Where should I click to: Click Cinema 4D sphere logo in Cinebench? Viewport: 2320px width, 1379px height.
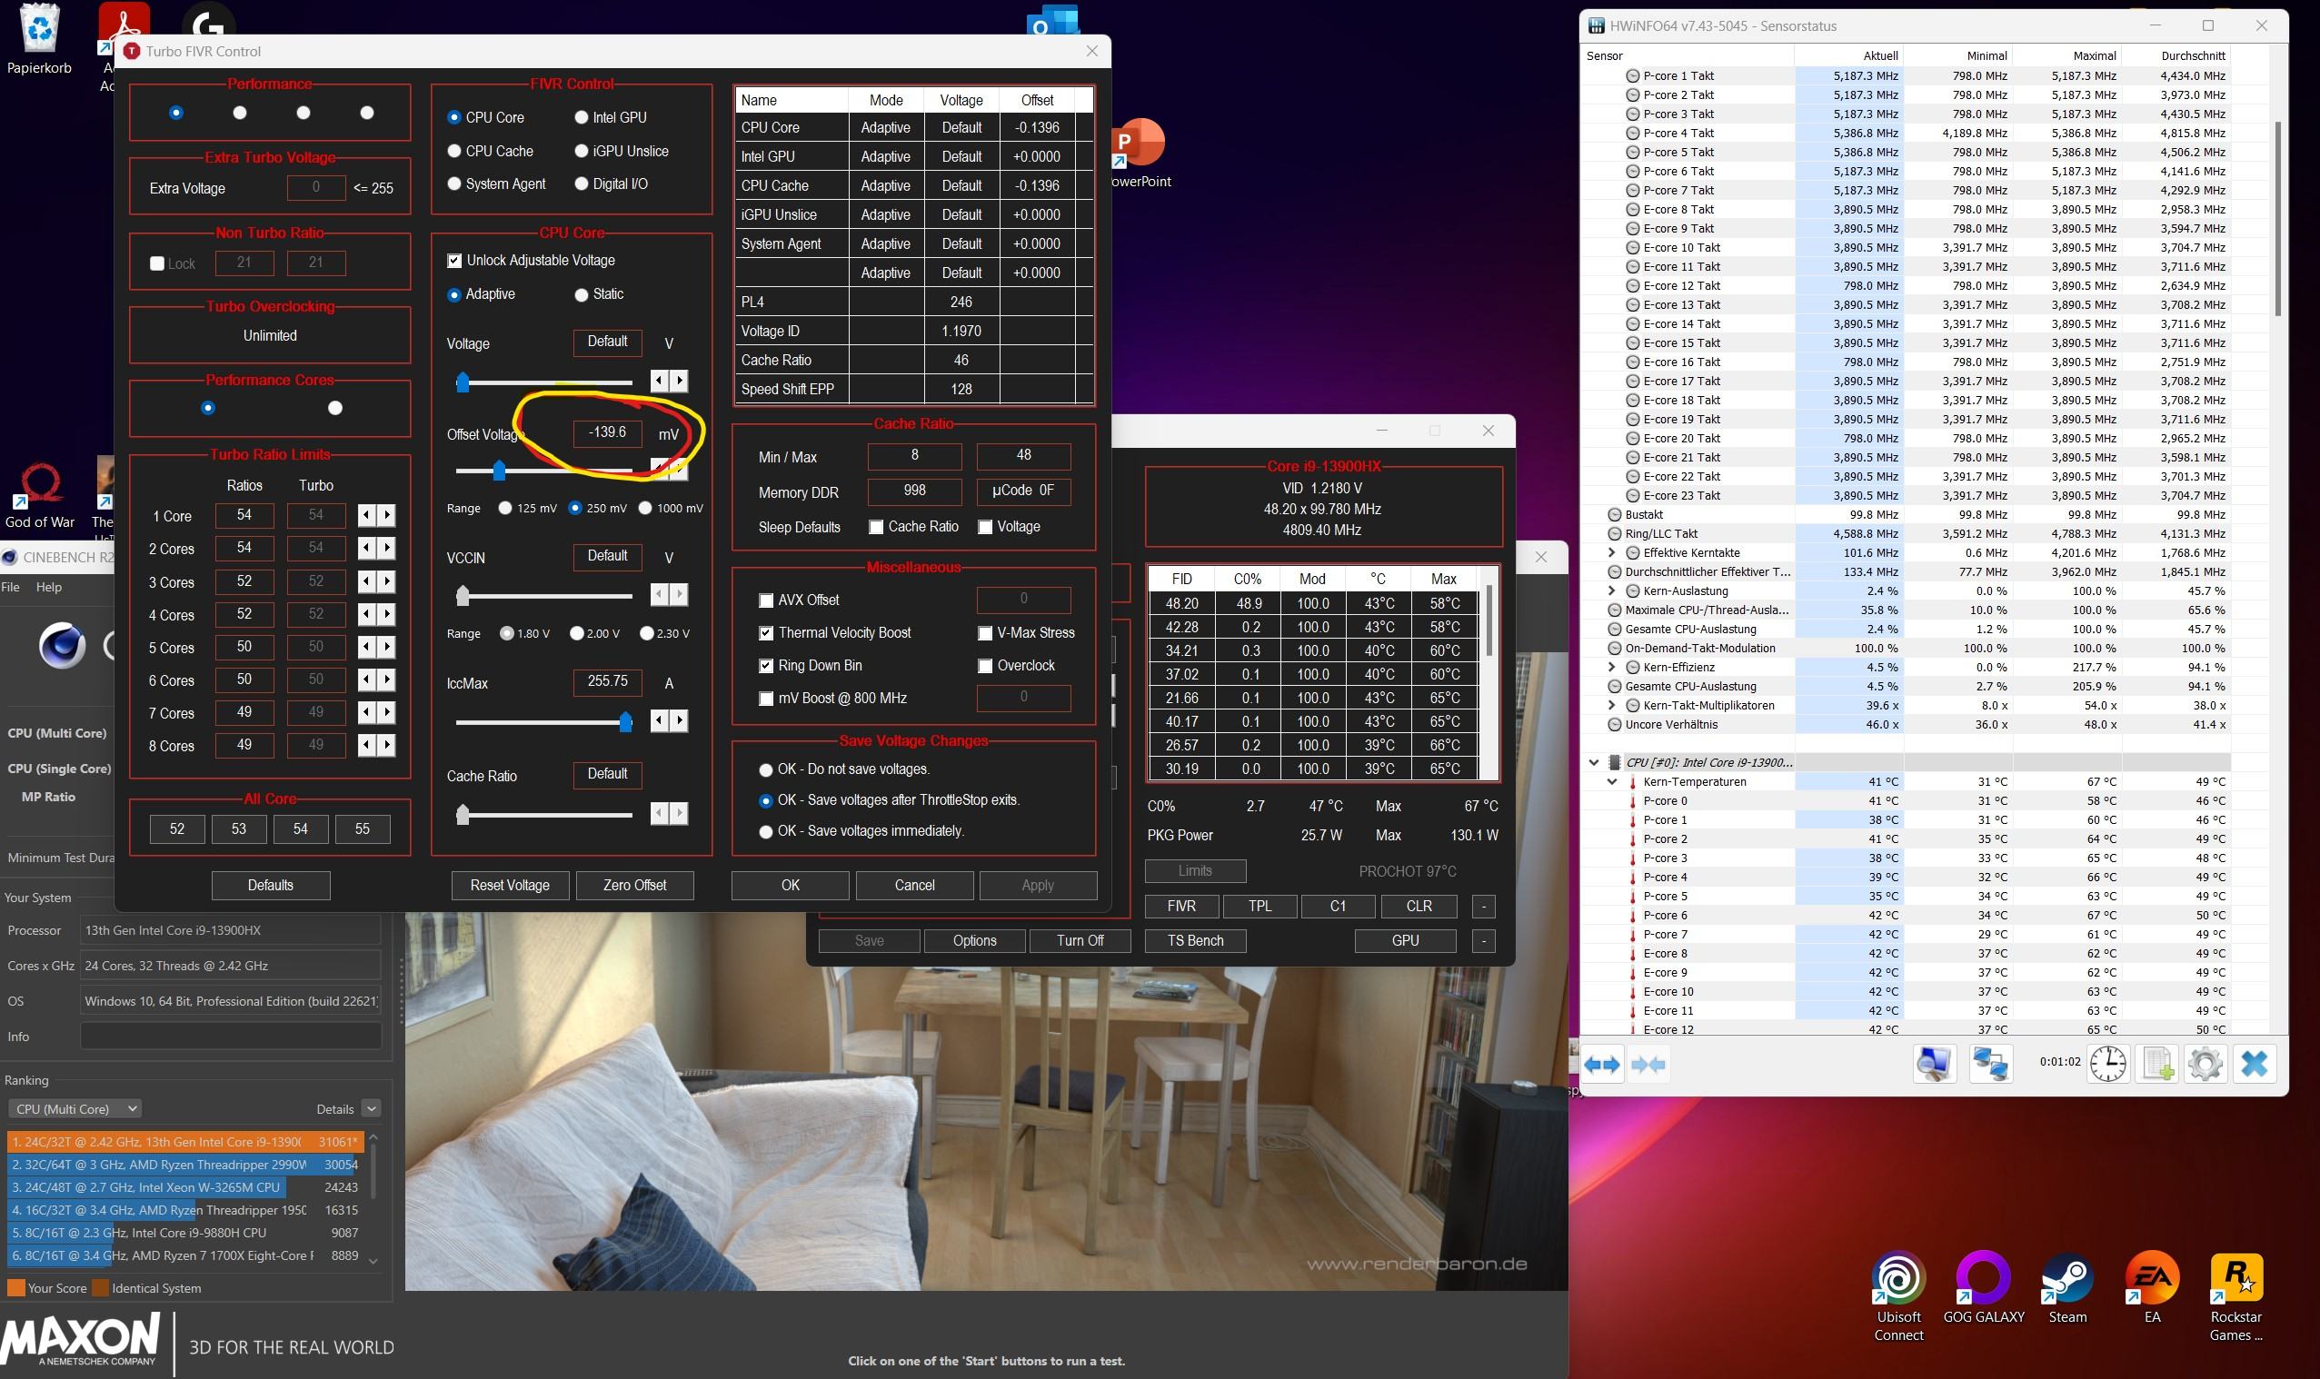point(63,646)
